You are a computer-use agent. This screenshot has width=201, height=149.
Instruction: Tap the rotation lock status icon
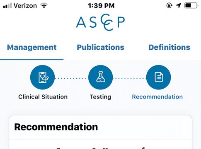[169, 6]
